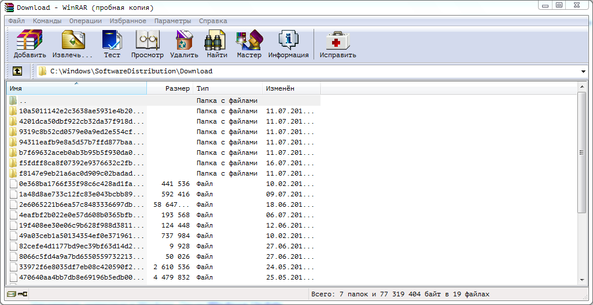This screenshot has height=305, width=593.
Task: Click the address bar path C:\Windows\SoftwareDistribution\Download
Action: (x=131, y=71)
